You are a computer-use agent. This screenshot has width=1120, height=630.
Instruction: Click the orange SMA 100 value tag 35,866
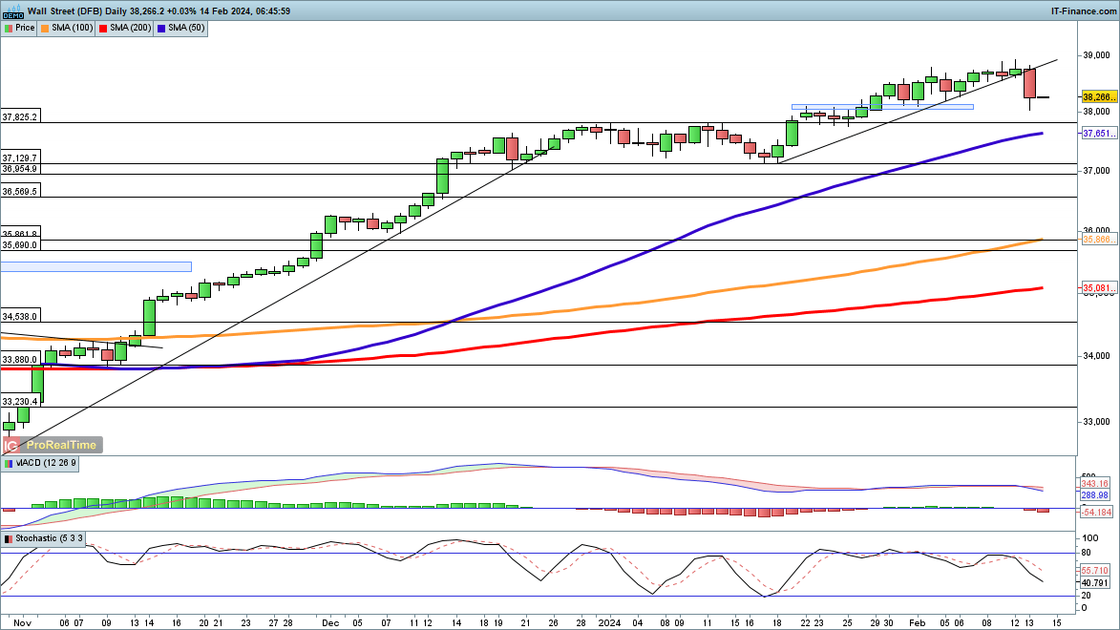coord(1099,240)
